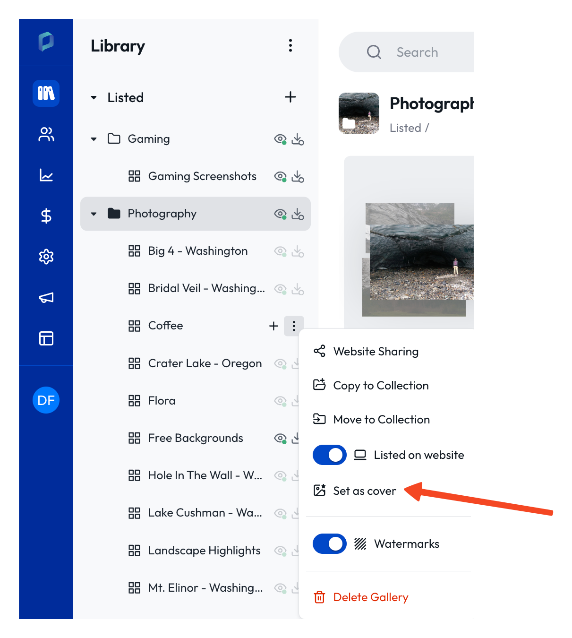
Task: Click the DF user avatar
Action: tap(46, 400)
